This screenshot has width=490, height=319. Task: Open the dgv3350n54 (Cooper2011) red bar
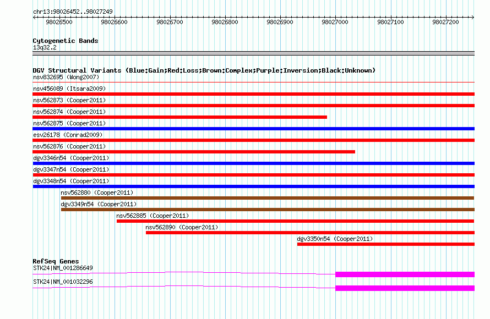(385, 244)
